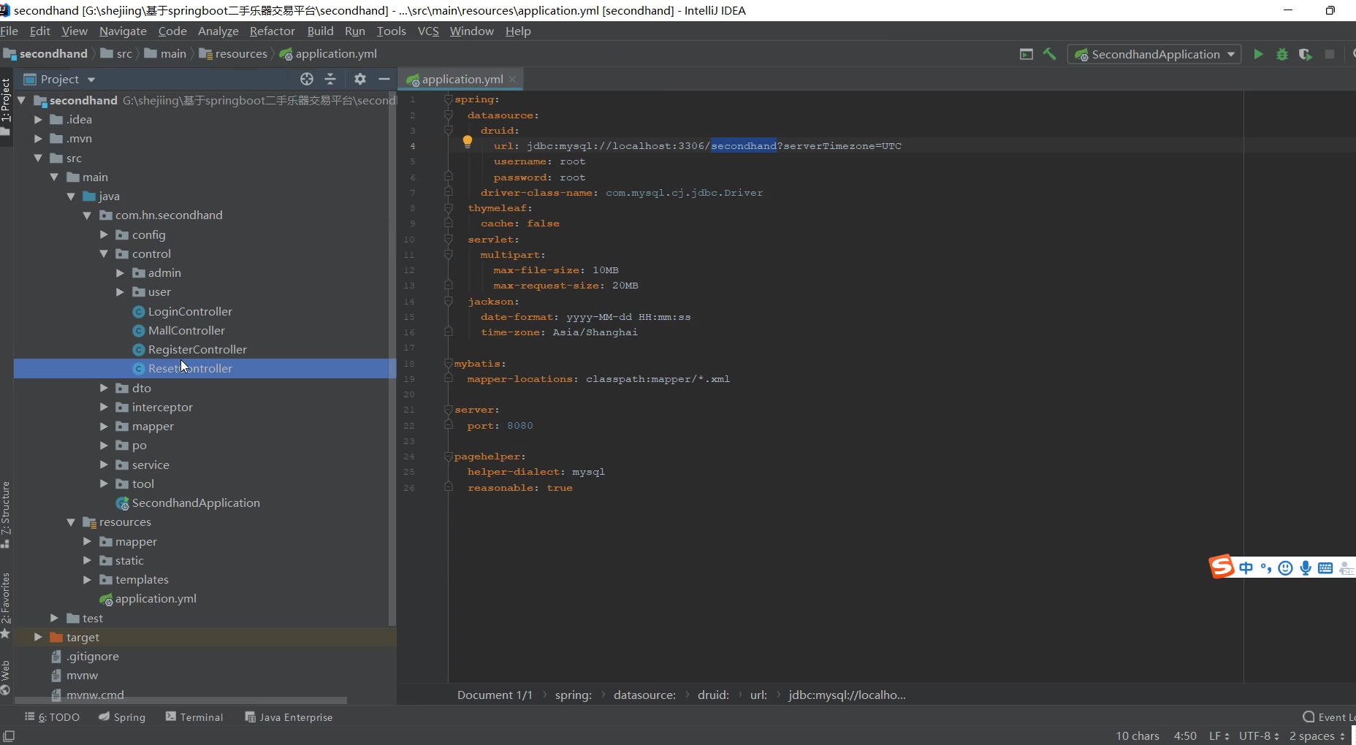Image resolution: width=1356 pixels, height=745 pixels.
Task: Run with coverage icon in toolbar
Action: 1305,54
